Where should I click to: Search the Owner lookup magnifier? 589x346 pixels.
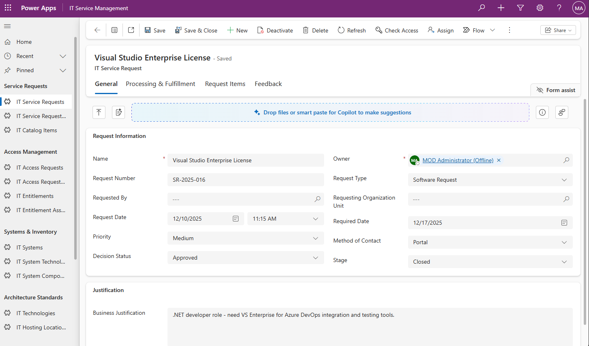click(566, 160)
